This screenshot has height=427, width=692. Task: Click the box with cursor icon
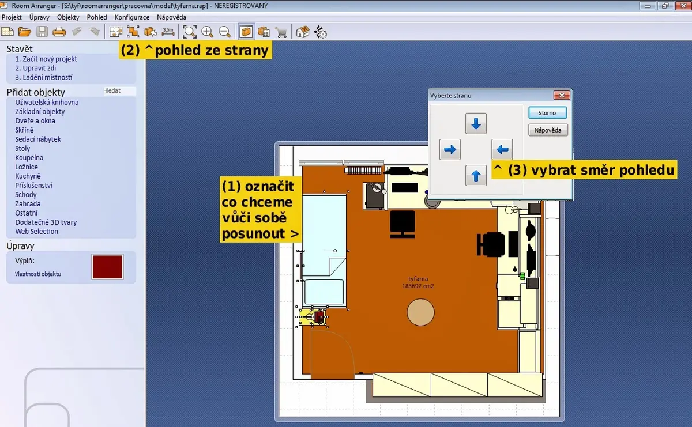tap(151, 32)
